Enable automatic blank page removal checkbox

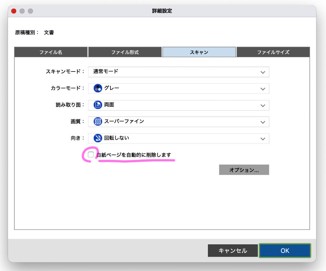click(91, 155)
